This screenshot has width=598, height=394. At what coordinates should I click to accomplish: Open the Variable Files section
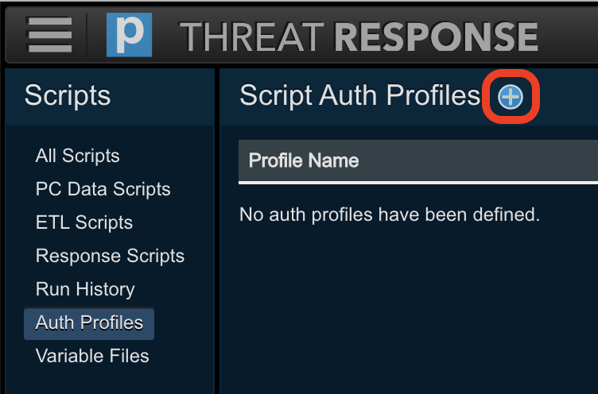point(92,356)
